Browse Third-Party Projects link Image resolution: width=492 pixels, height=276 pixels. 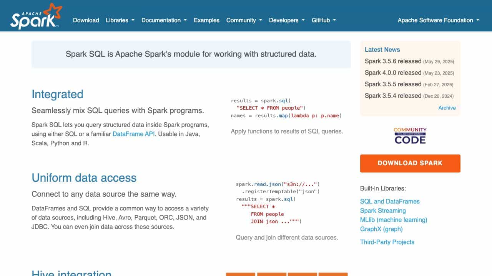(x=387, y=242)
